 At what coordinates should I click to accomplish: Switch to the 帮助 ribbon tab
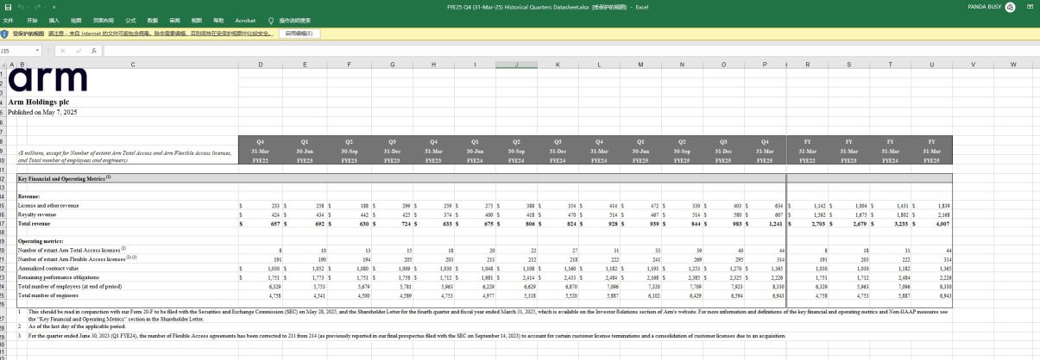pos(218,19)
